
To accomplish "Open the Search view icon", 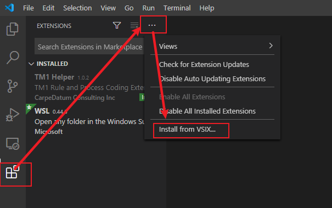I will [x=13, y=58].
